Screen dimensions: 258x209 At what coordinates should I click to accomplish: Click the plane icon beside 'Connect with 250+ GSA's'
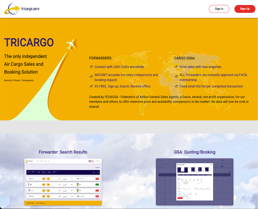pos(91,67)
